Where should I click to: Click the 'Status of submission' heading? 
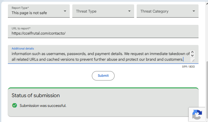[x=36, y=96]
